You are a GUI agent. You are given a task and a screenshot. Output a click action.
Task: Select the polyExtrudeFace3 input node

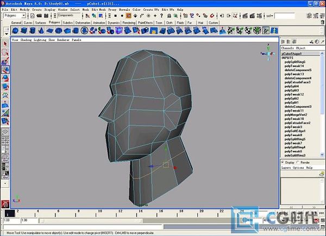298,82
